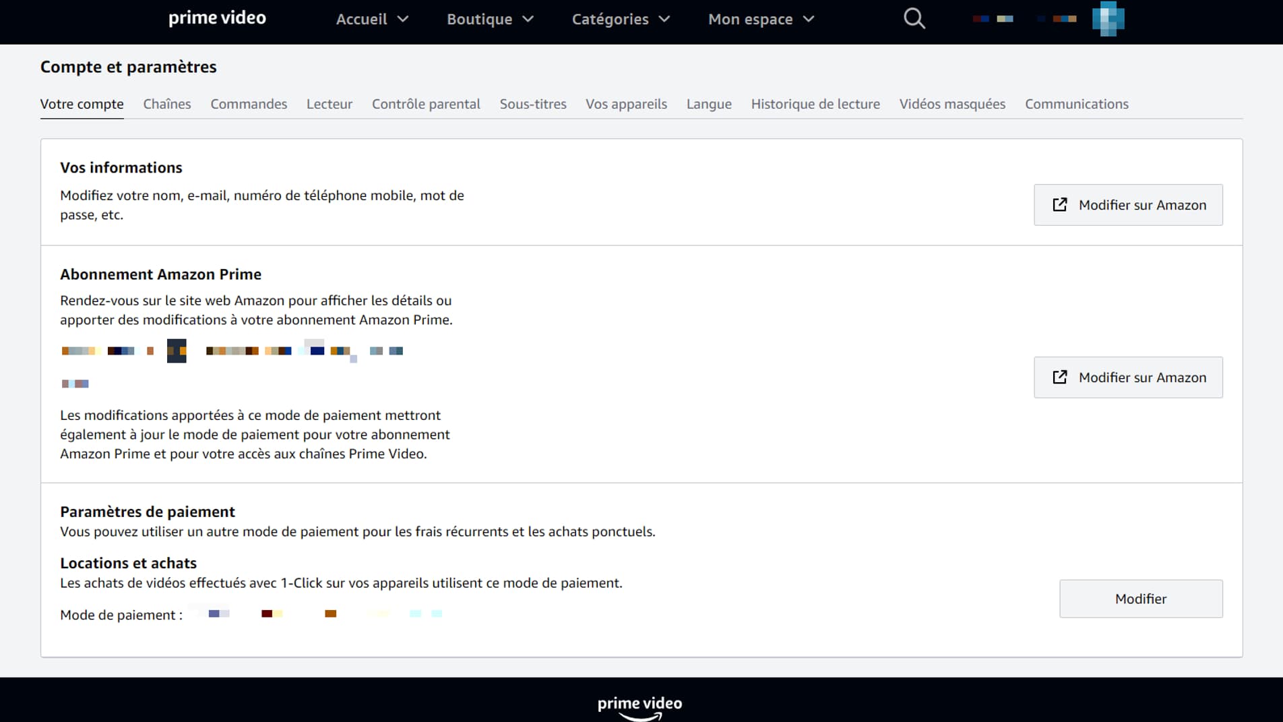Expand the Mon espace dropdown menu

[761, 19]
